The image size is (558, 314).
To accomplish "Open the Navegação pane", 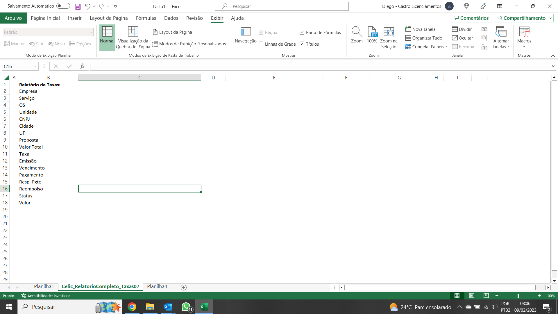I will click(246, 35).
